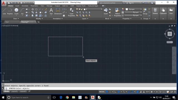Open customization menu in status bar
This screenshot has height=100, width=178.
point(175,92)
